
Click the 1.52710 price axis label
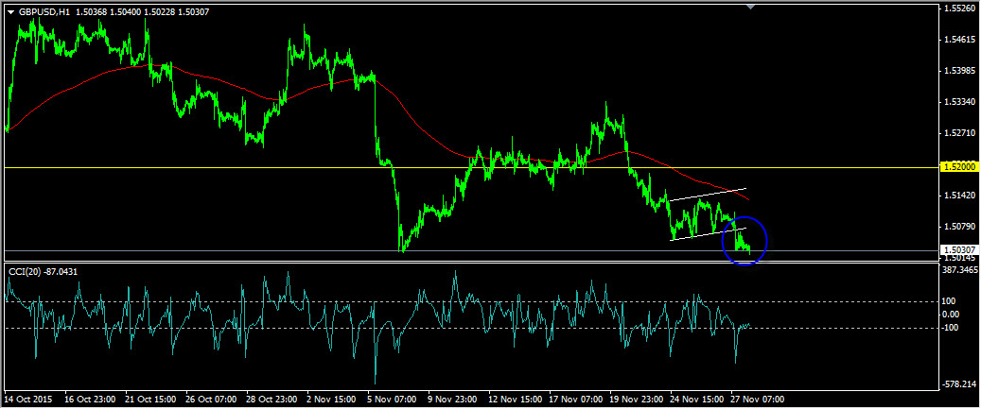959,133
